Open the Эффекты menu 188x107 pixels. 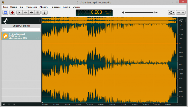pos(44,7)
